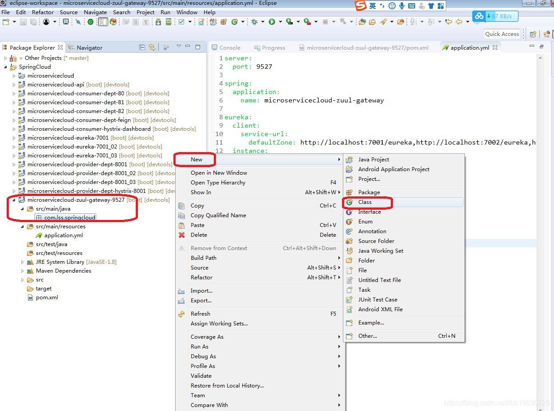Select Class in the New submenu
This screenshot has height=411, width=554.
point(404,202)
